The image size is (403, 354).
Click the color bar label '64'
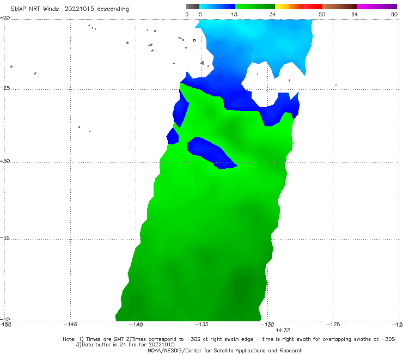pos(355,15)
